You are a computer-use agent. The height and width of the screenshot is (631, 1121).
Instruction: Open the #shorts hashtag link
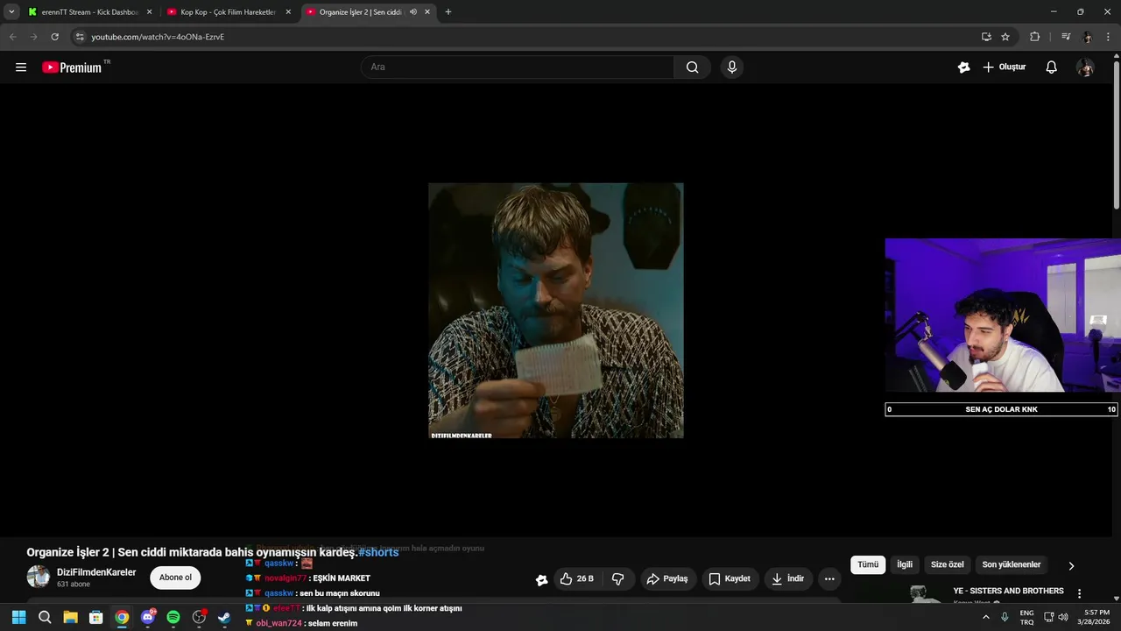pyautogui.click(x=378, y=552)
